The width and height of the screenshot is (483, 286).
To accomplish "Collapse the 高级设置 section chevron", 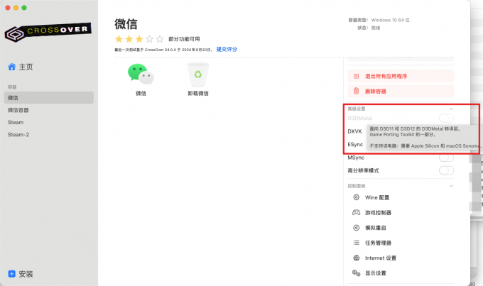I will (451, 109).
